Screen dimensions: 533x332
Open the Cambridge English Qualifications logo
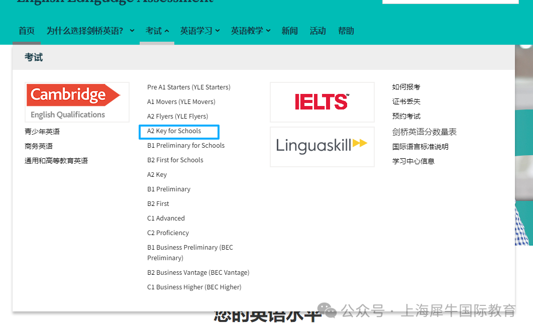[77, 102]
